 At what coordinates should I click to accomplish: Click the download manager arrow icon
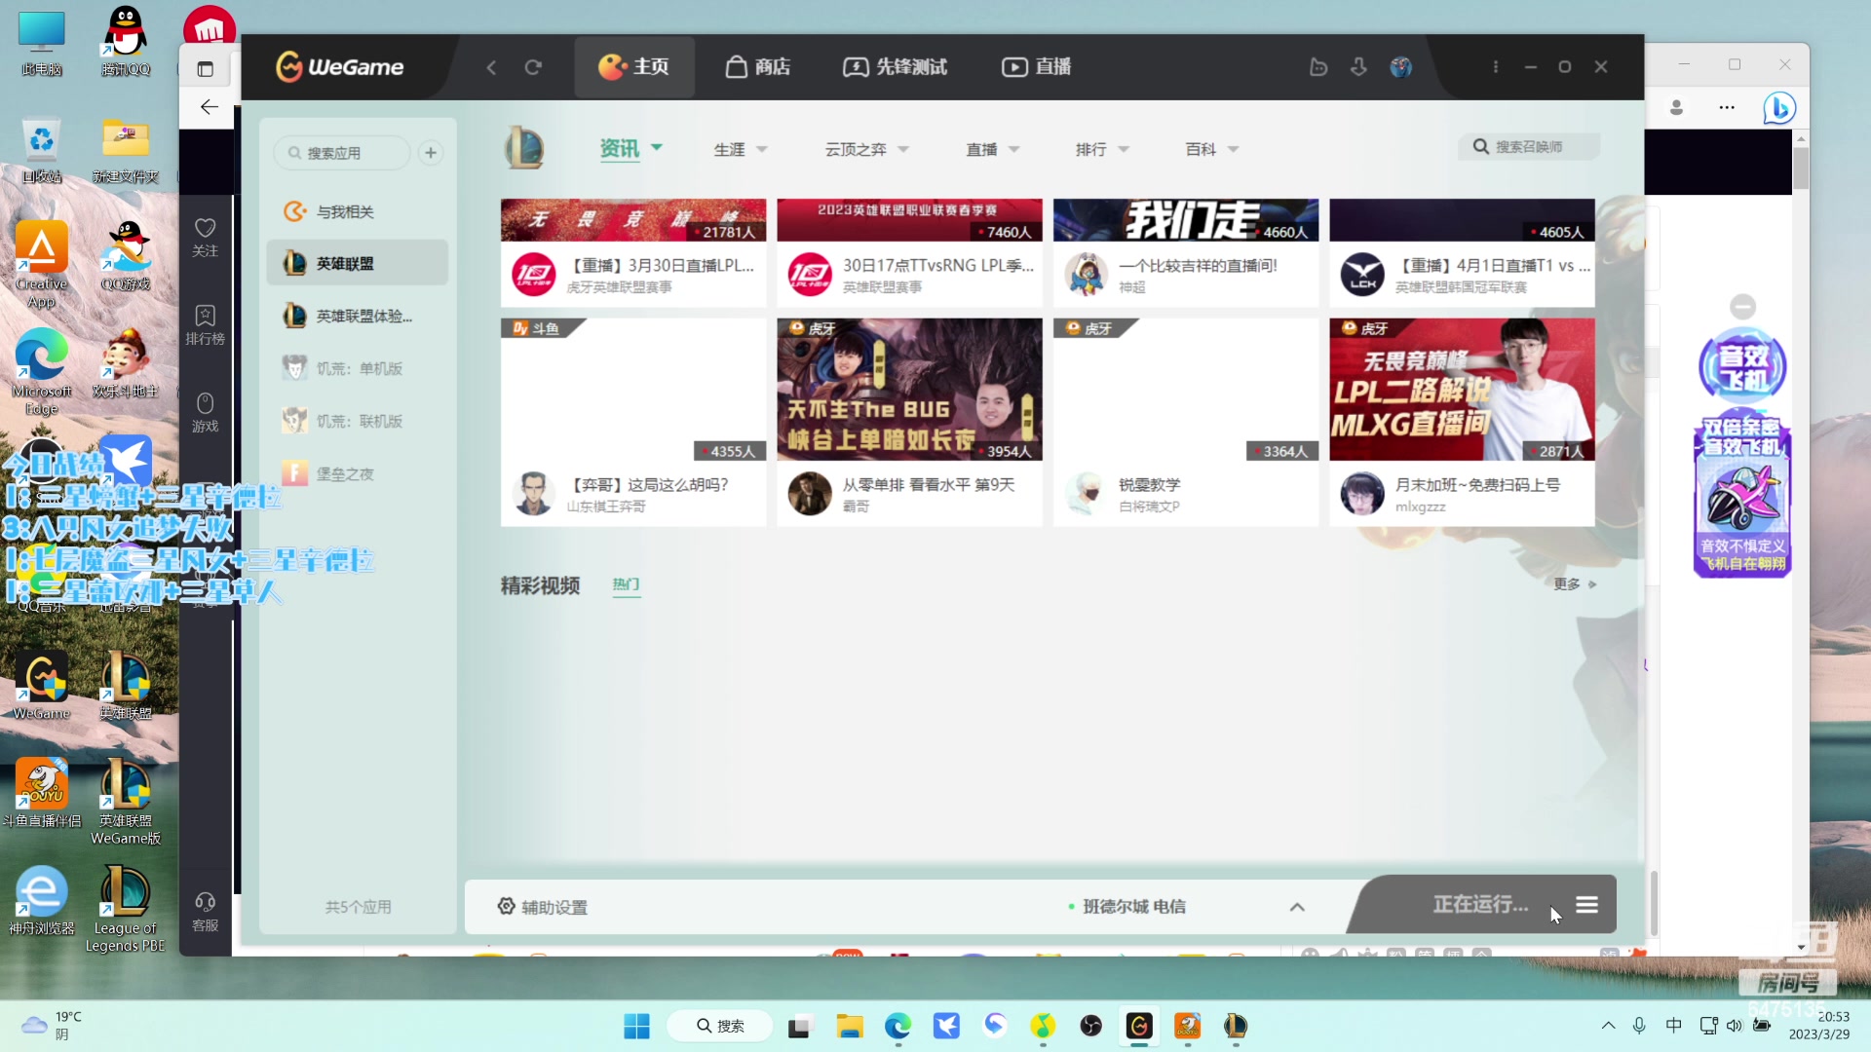point(1358,66)
